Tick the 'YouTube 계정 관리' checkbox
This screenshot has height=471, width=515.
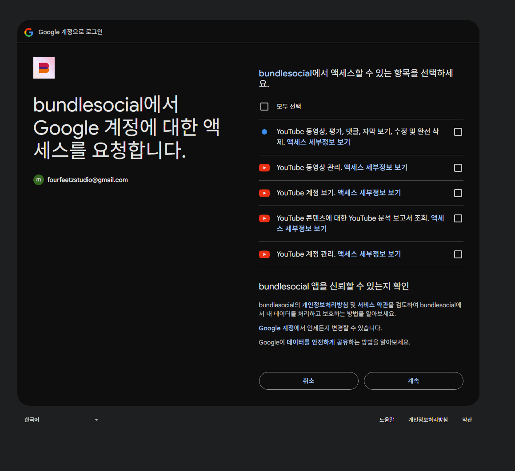click(458, 254)
